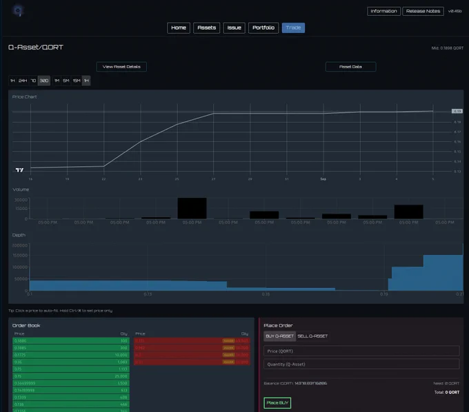Select the 0.14499999 buy order row
This screenshot has width=469, height=412.
[x=71, y=383]
